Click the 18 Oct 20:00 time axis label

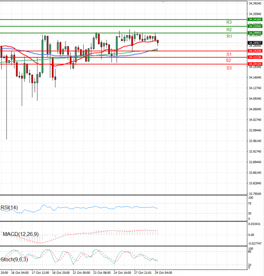pyautogui.click(x=61, y=272)
